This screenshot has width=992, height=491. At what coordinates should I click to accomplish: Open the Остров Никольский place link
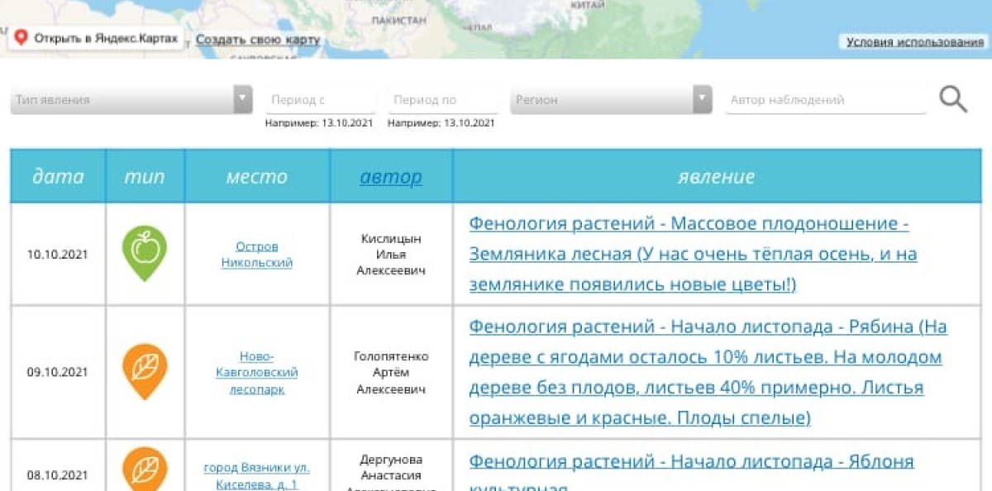[257, 255]
